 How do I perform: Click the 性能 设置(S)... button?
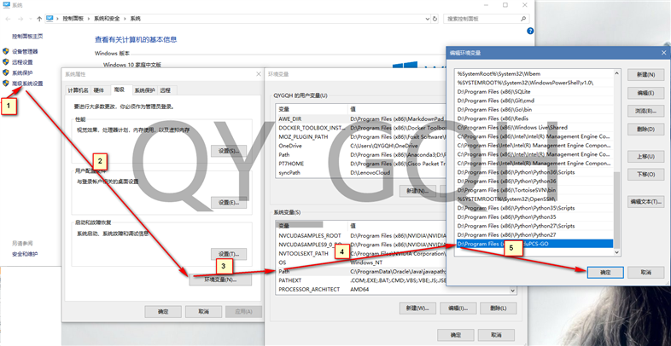tap(229, 151)
